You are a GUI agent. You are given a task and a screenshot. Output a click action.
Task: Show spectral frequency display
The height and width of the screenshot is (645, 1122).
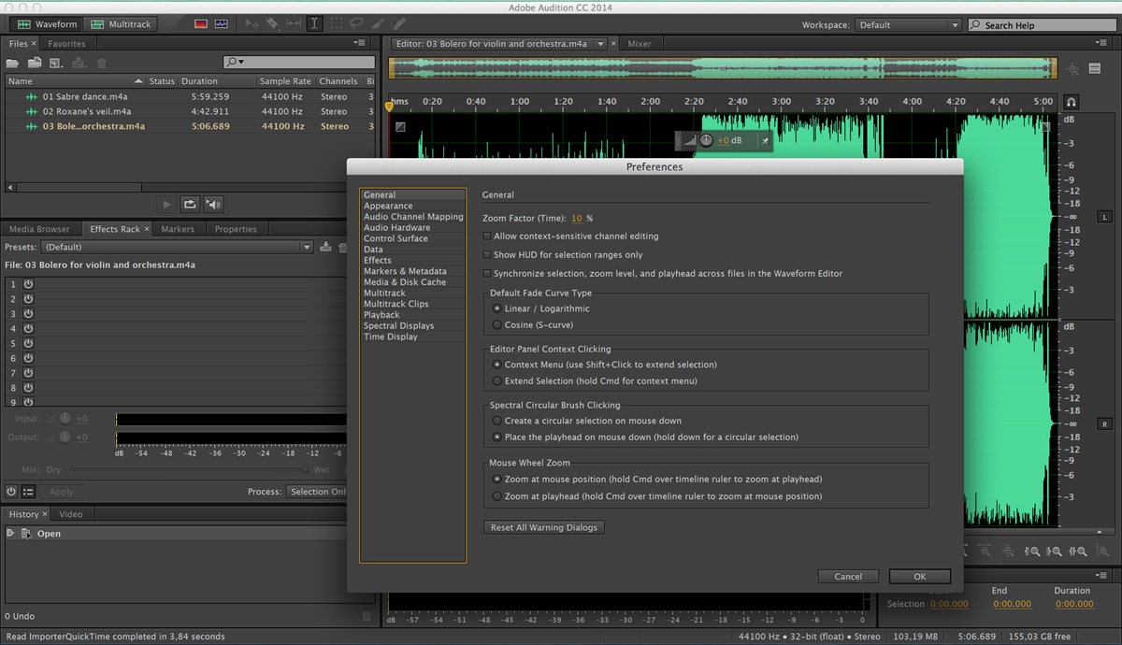tap(200, 24)
